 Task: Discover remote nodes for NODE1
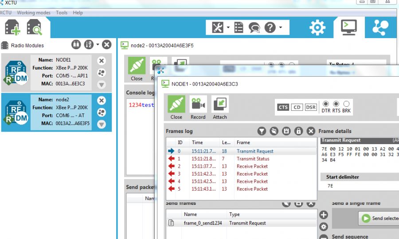click(x=101, y=73)
